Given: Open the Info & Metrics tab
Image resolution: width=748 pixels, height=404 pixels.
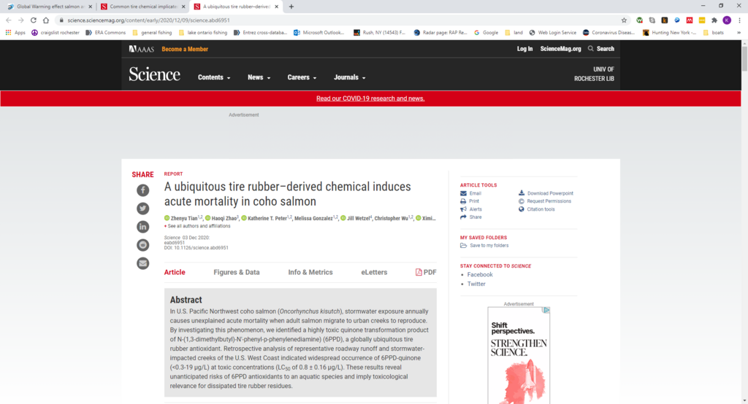Looking at the screenshot, I should pos(310,272).
